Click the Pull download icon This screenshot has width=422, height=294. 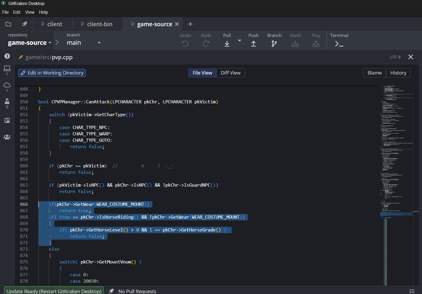(x=227, y=44)
